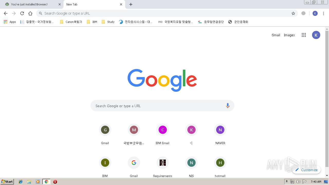Screen dimensions: 329x185
Task: Open the network tray icon
Action: pyautogui.click(x=292, y=182)
